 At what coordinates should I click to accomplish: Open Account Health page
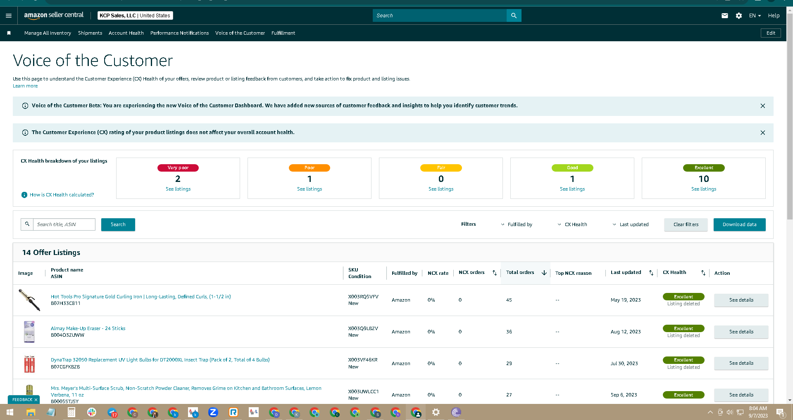[126, 33]
